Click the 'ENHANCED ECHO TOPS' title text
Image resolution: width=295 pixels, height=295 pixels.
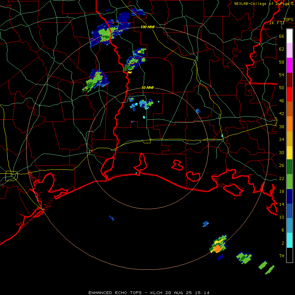115,293
